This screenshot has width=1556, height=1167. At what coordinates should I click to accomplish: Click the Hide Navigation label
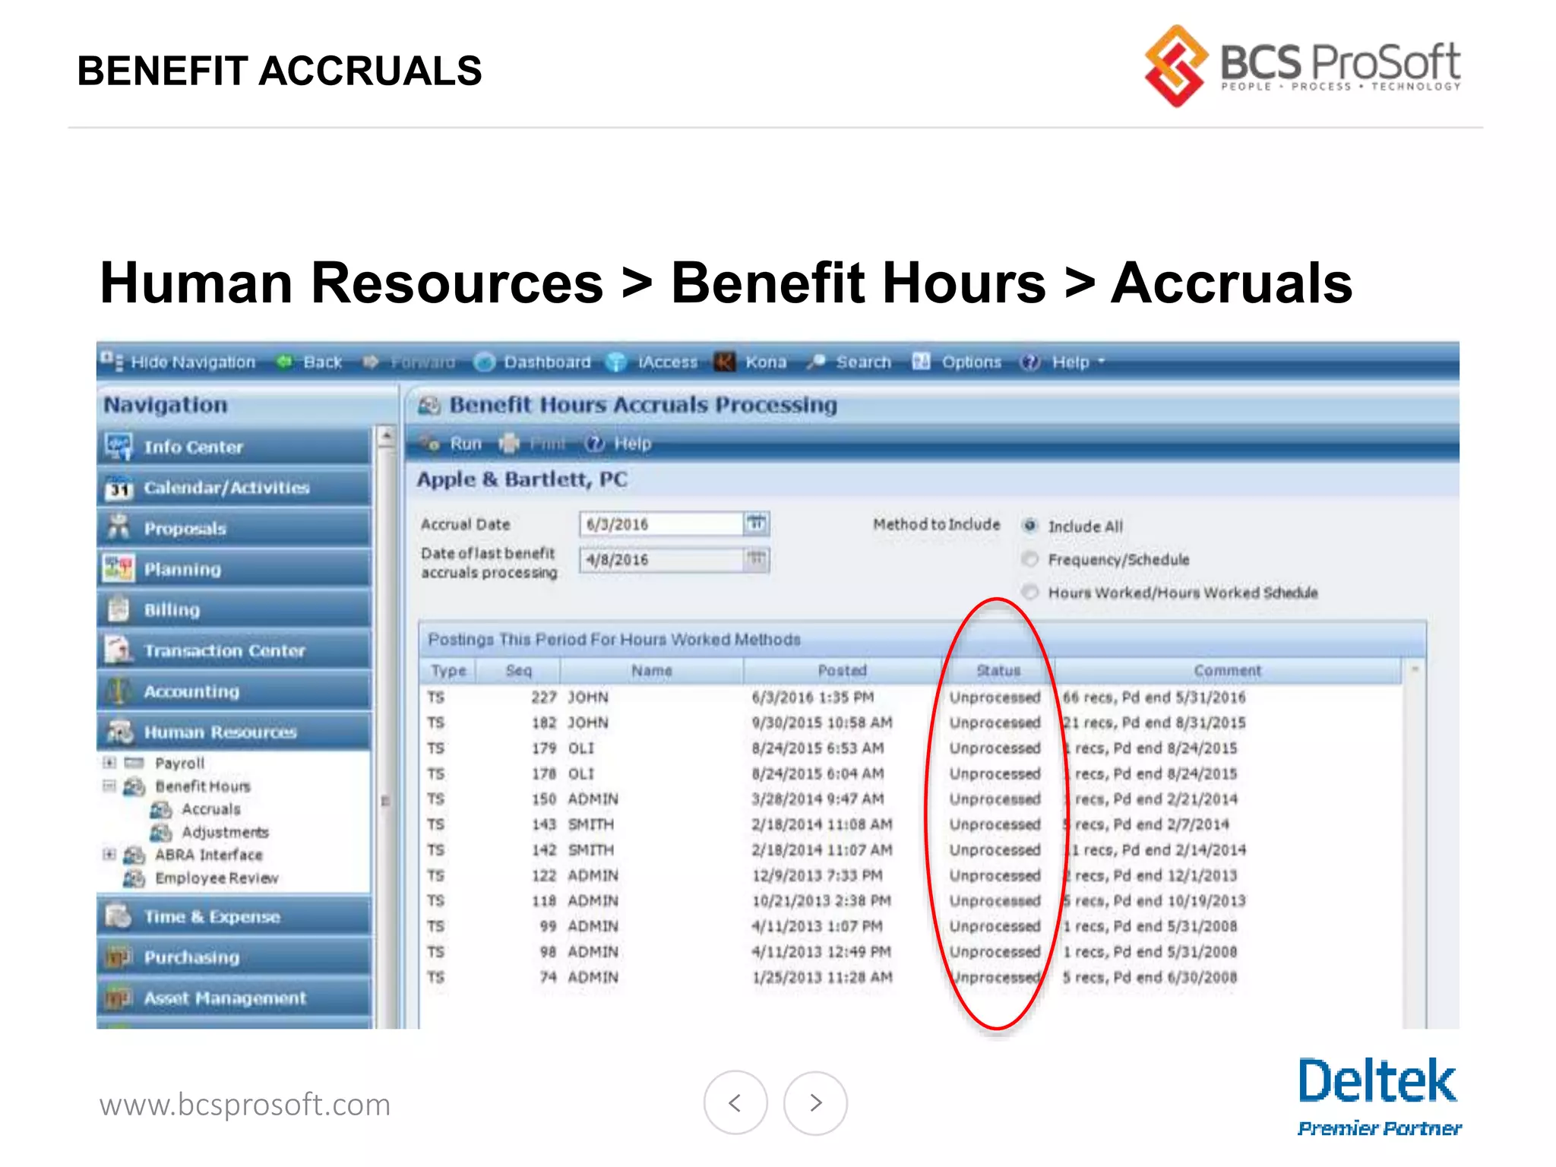pos(193,362)
